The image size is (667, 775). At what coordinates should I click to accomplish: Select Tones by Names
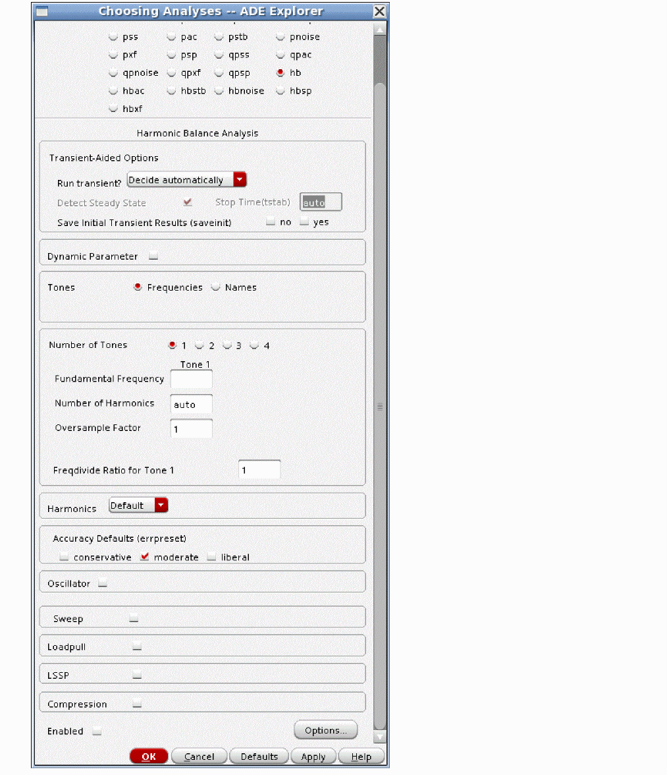tap(216, 287)
